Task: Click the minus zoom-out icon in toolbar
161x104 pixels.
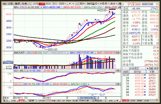Action: pos(73,4)
